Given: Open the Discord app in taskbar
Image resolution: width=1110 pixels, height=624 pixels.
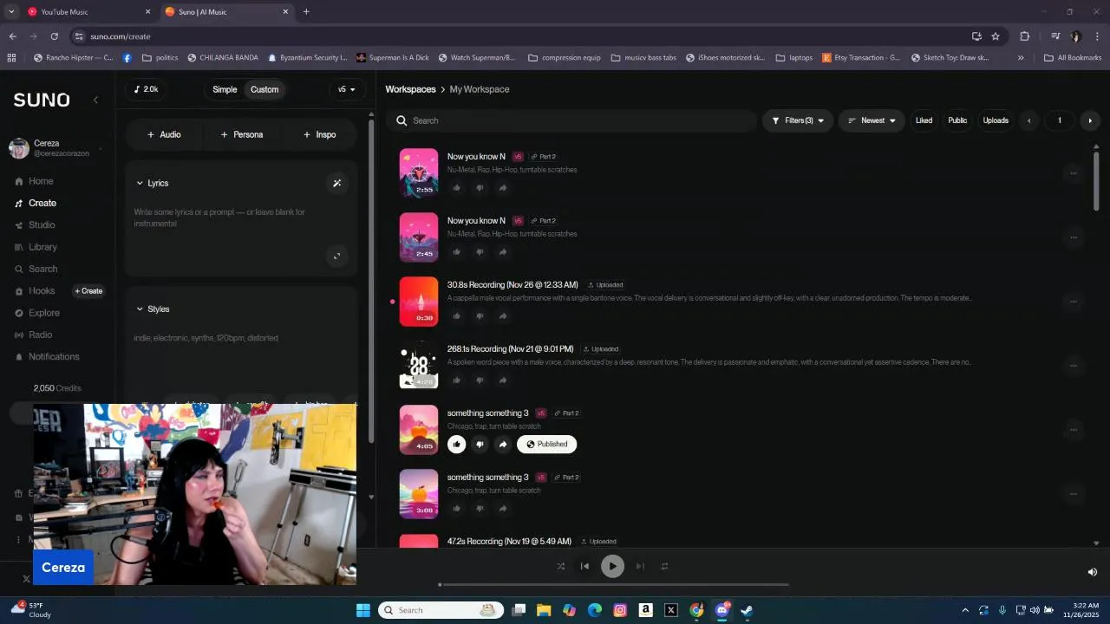Looking at the screenshot, I should pos(721,610).
